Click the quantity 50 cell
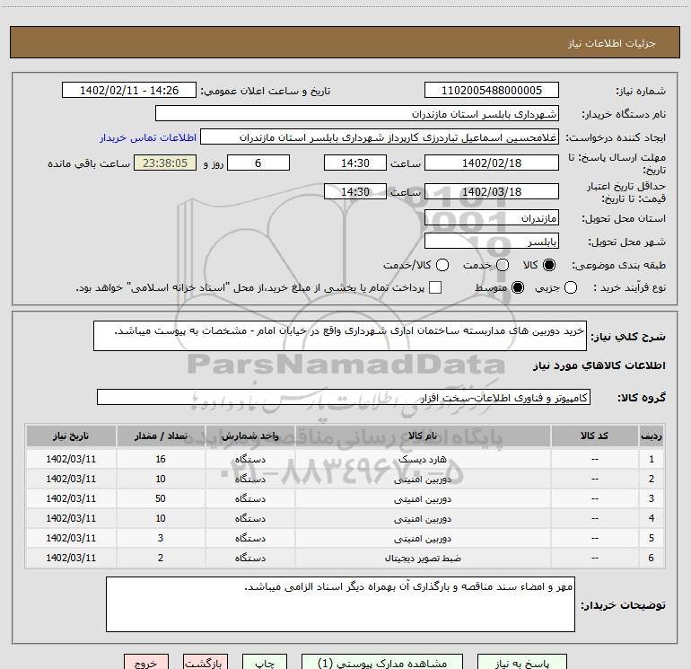Image resolution: width=691 pixels, height=669 pixels. pos(161,498)
